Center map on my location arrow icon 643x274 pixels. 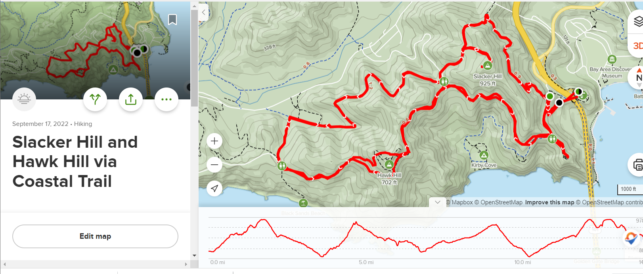[214, 188]
